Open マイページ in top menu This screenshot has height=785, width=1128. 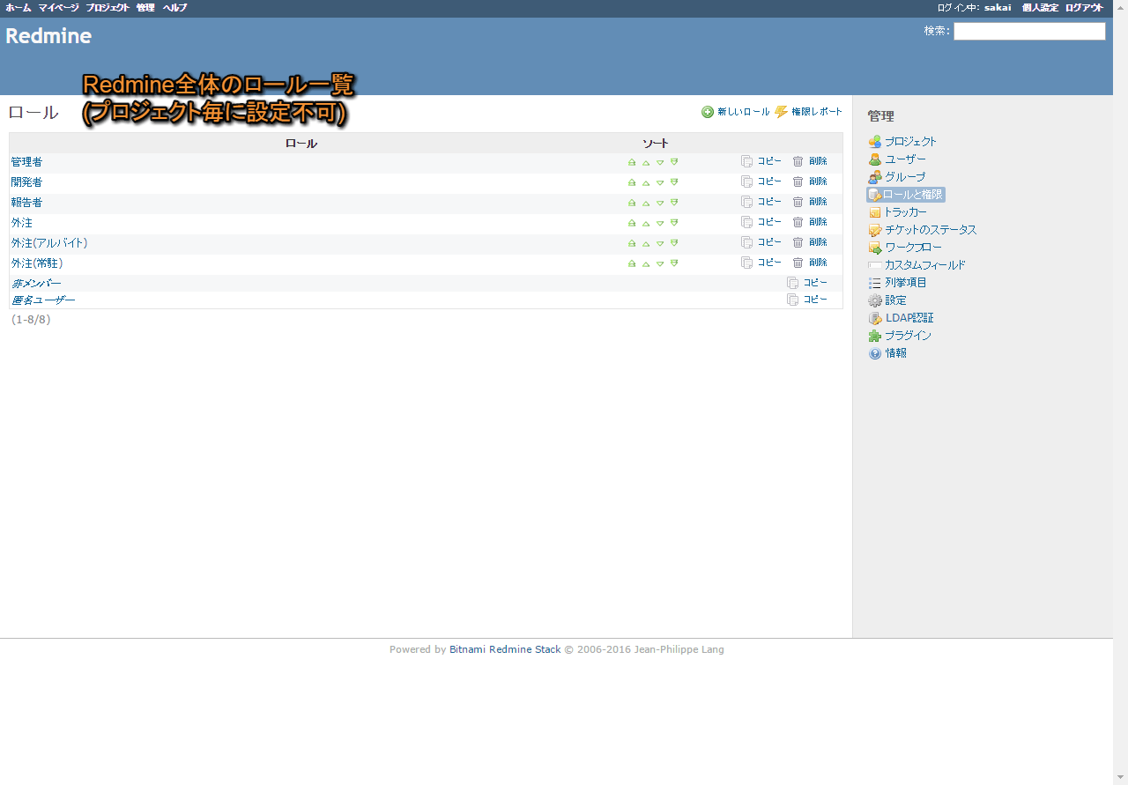tap(58, 7)
